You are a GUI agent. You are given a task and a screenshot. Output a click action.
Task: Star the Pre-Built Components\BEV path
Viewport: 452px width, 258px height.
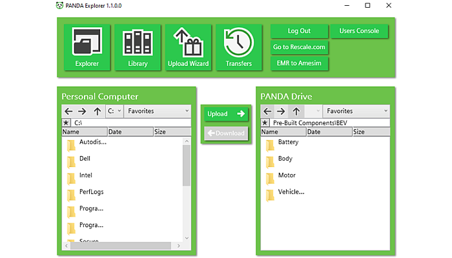pyautogui.click(x=265, y=123)
